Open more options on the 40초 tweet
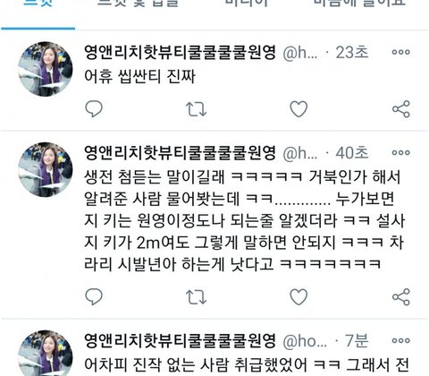429x376 pixels. click(400, 153)
